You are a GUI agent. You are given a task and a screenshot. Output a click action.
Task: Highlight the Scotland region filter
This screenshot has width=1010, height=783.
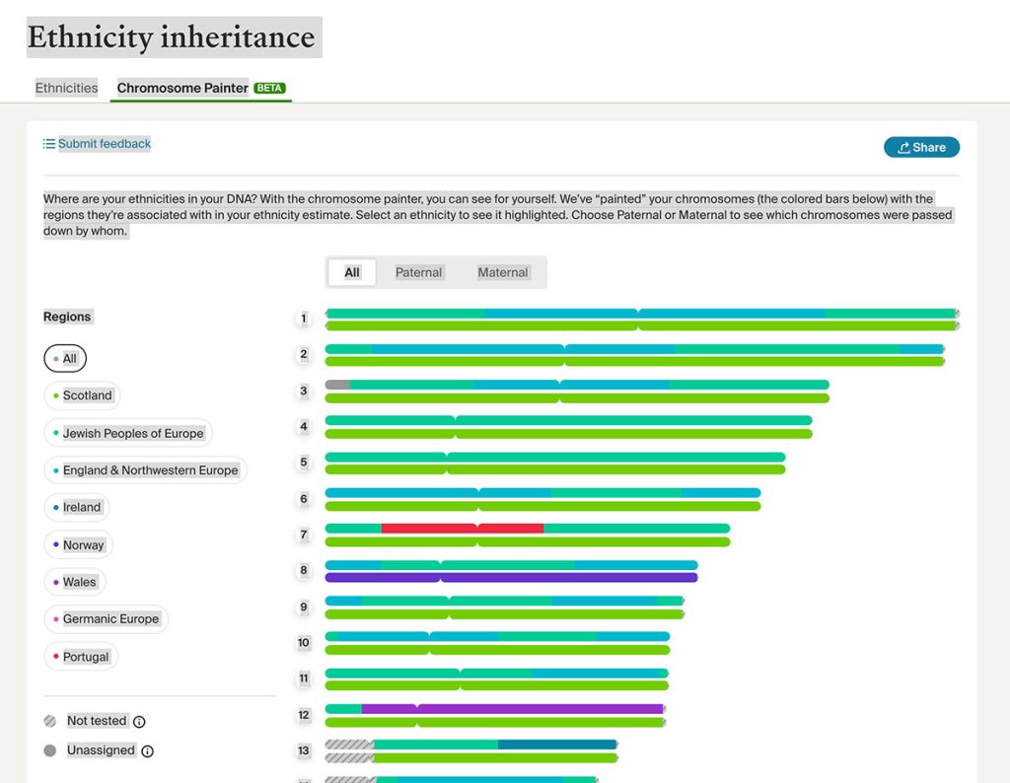[x=82, y=395]
